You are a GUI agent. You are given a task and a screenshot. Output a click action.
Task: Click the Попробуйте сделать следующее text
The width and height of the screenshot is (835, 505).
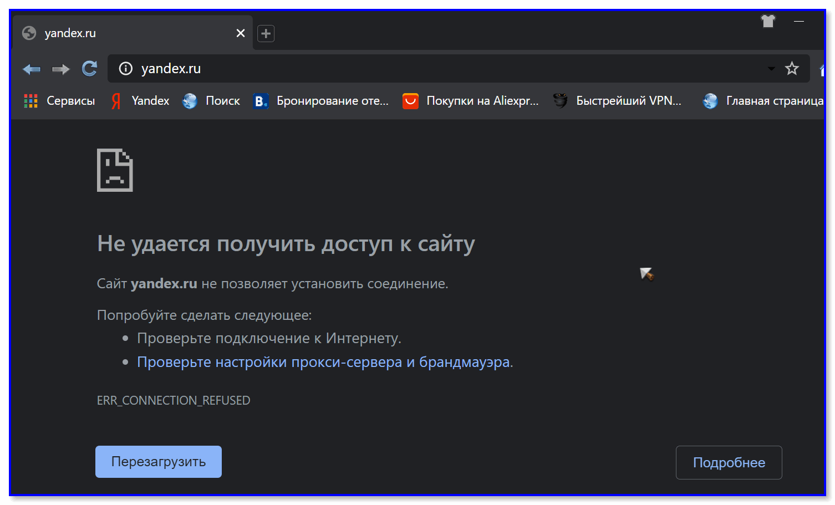(205, 315)
